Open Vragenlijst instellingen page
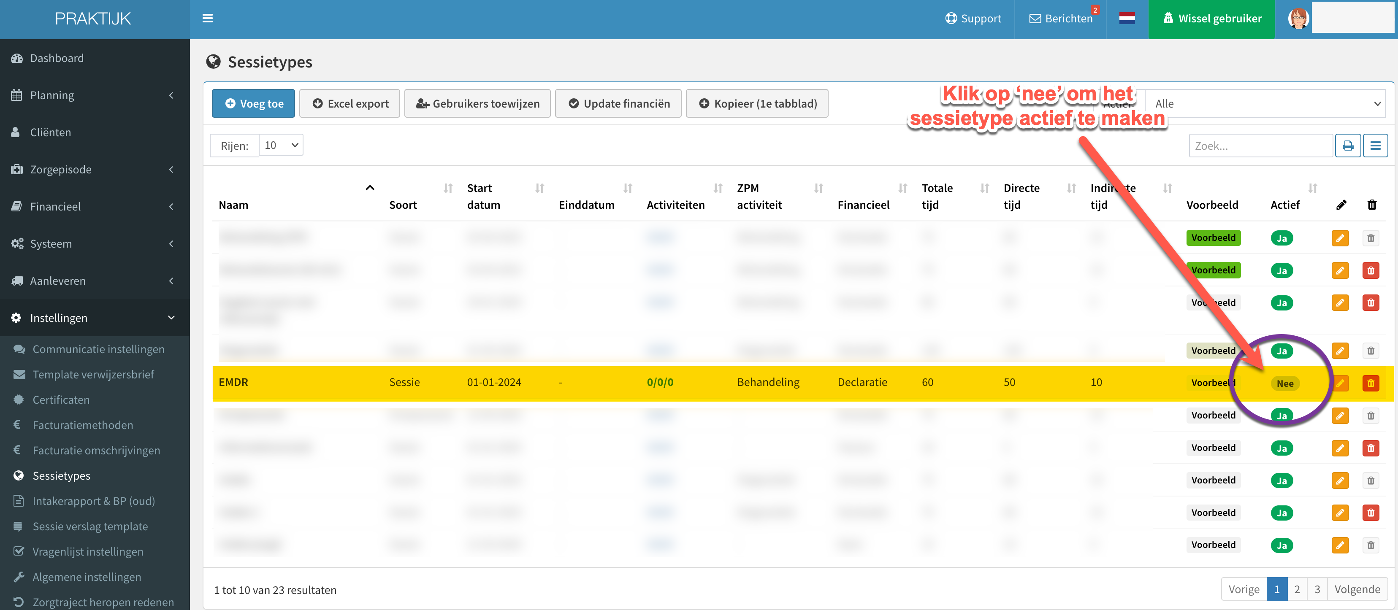 [87, 551]
